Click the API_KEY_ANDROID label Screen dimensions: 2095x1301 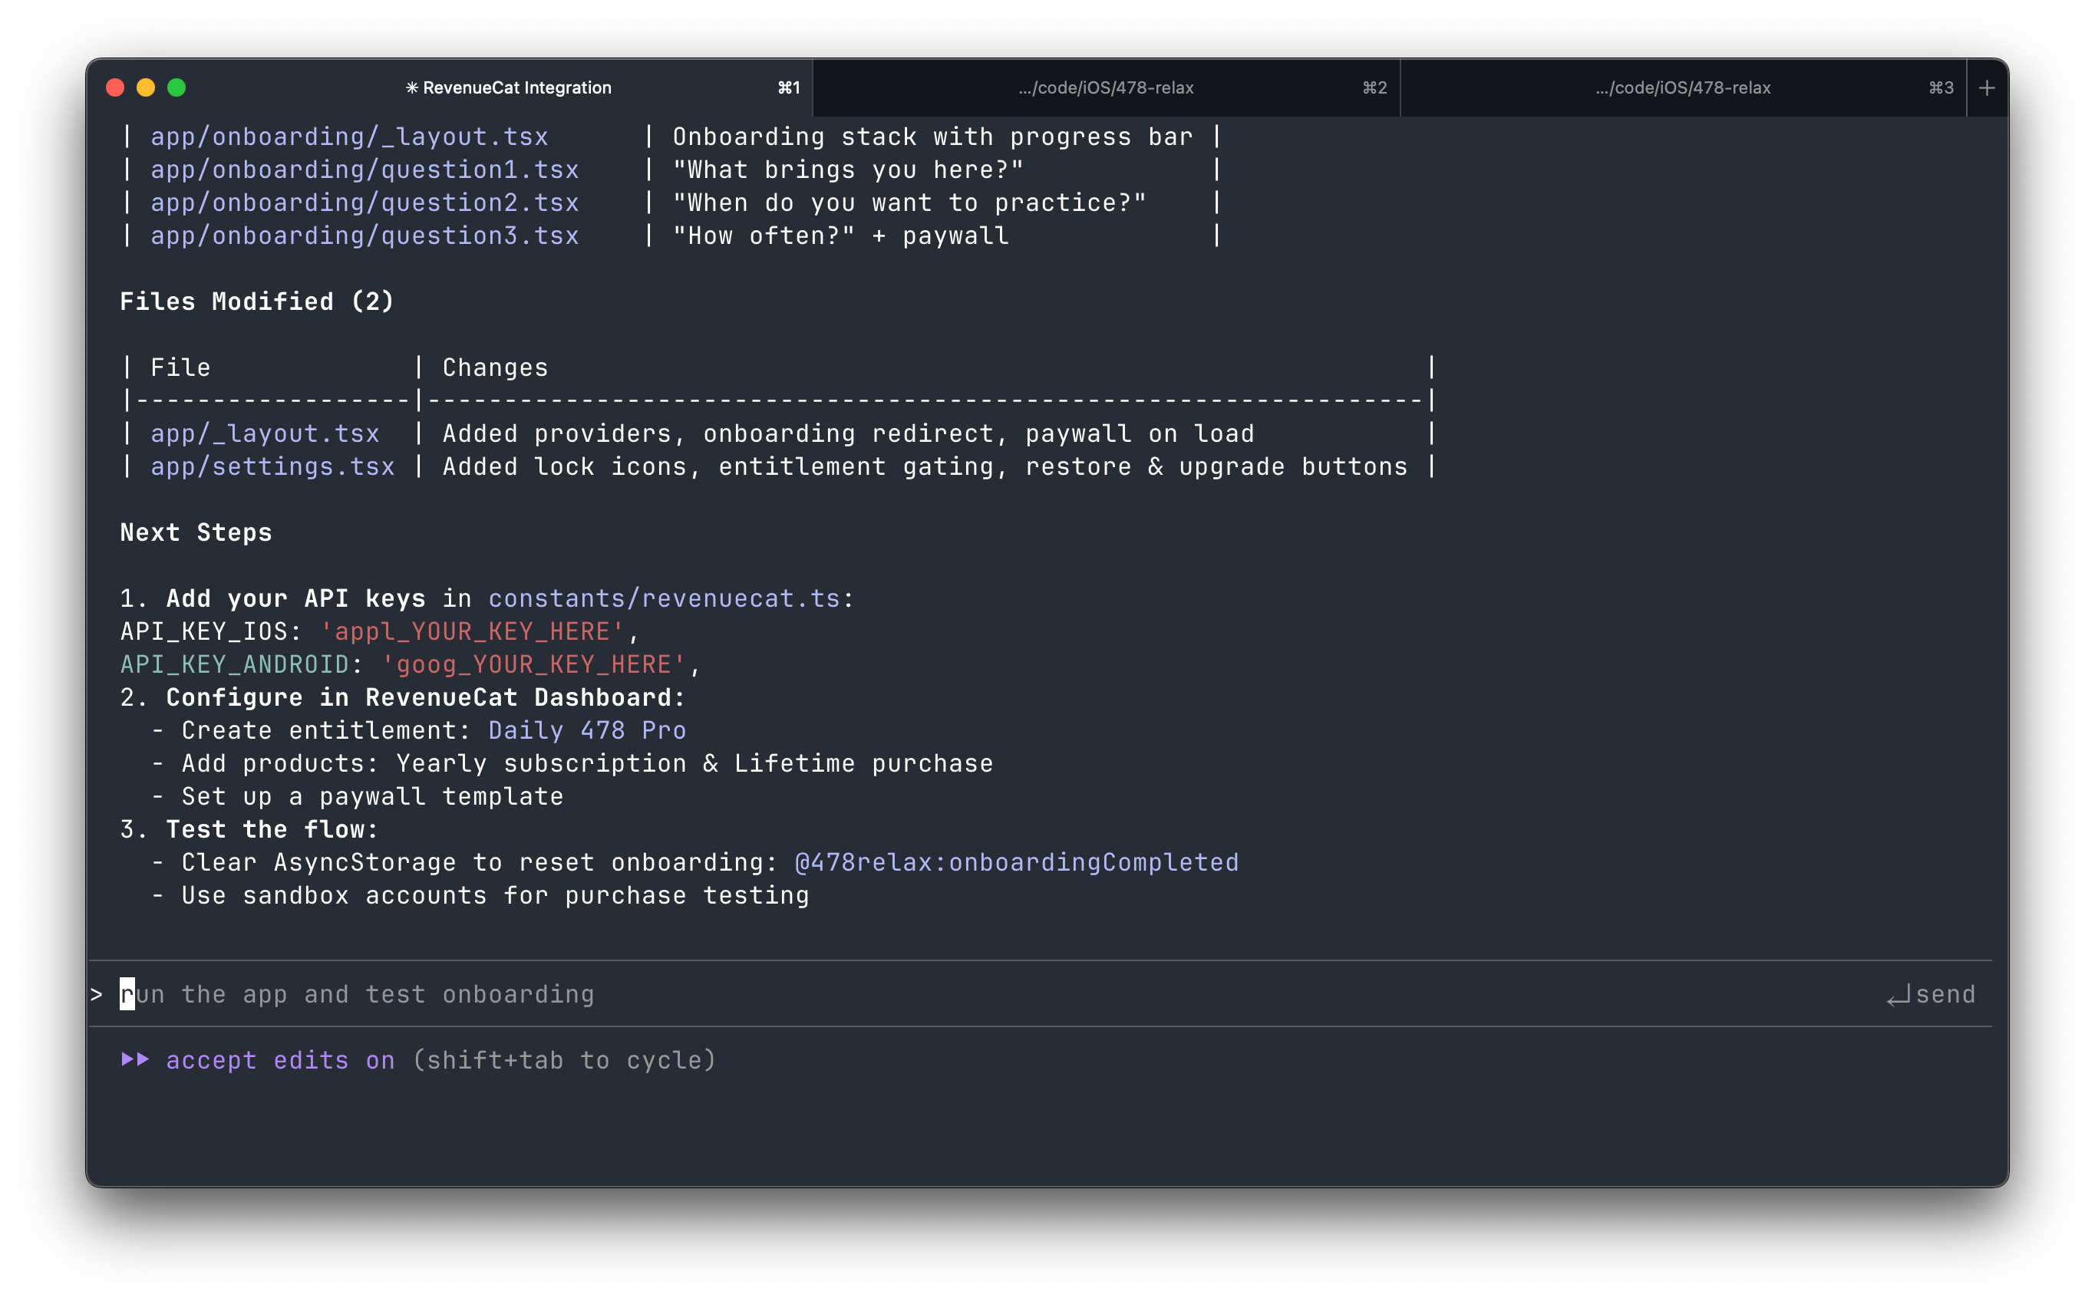[234, 664]
